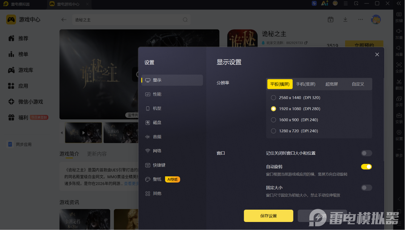Open 网络 settings category
This screenshot has width=405, height=230.
coord(172,151)
